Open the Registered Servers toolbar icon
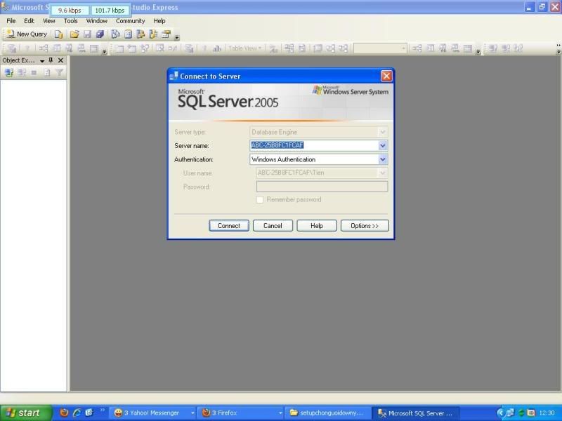The image size is (562, 421). pyautogui.click(x=115, y=34)
